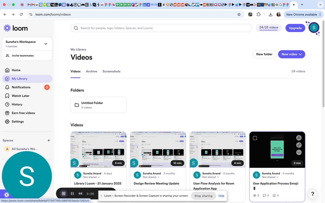Open the help question mark button
The image size is (325, 203).
click(313, 194)
